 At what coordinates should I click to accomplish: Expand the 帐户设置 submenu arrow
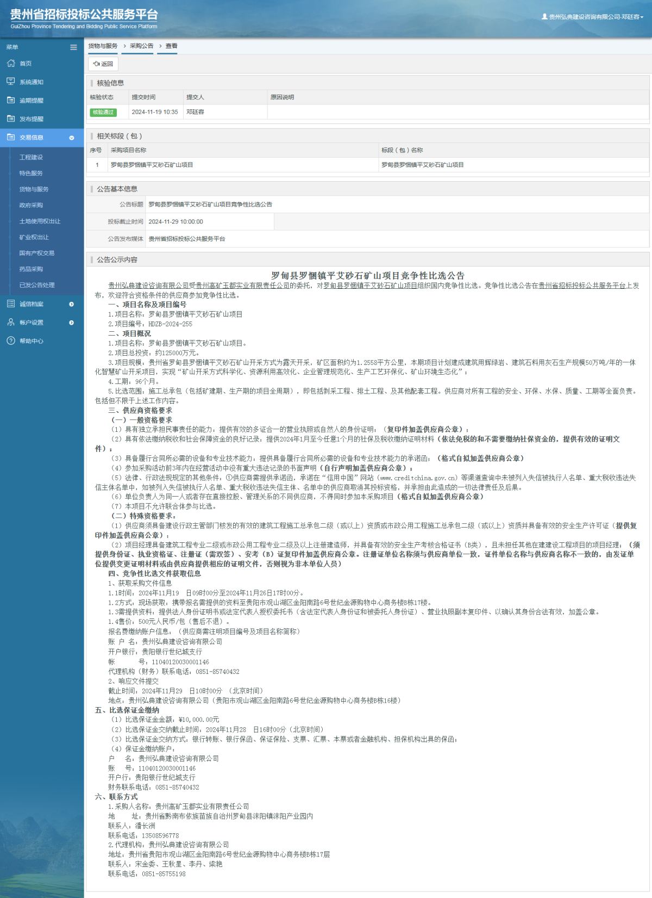coord(72,323)
